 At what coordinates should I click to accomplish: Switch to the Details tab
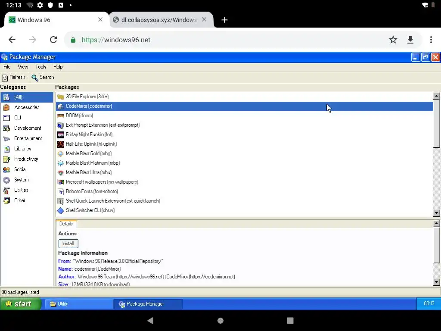[66, 224]
